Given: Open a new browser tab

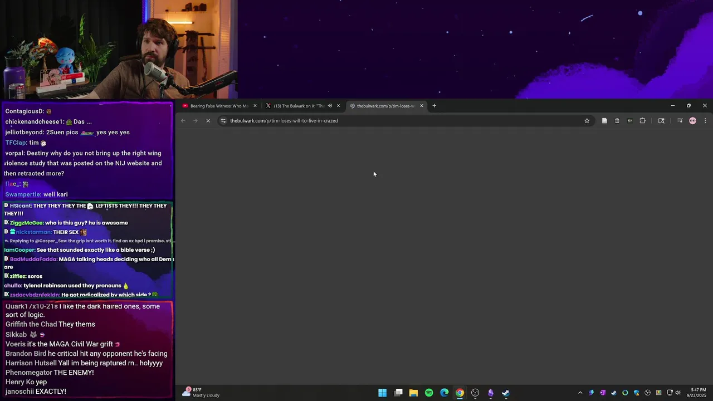Looking at the screenshot, I should click(x=434, y=106).
